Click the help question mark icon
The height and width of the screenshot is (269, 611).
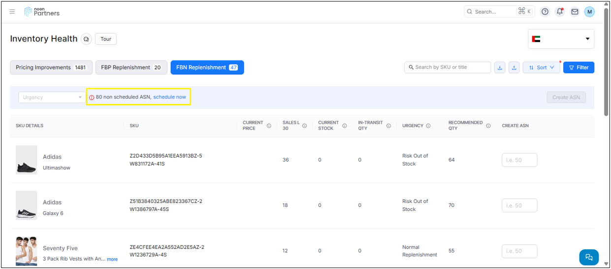pyautogui.click(x=545, y=12)
